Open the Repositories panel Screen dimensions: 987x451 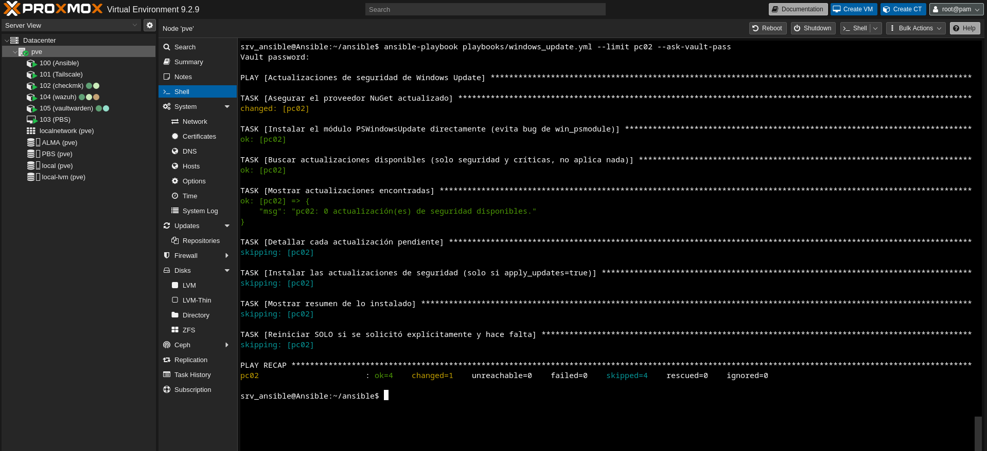coord(198,241)
